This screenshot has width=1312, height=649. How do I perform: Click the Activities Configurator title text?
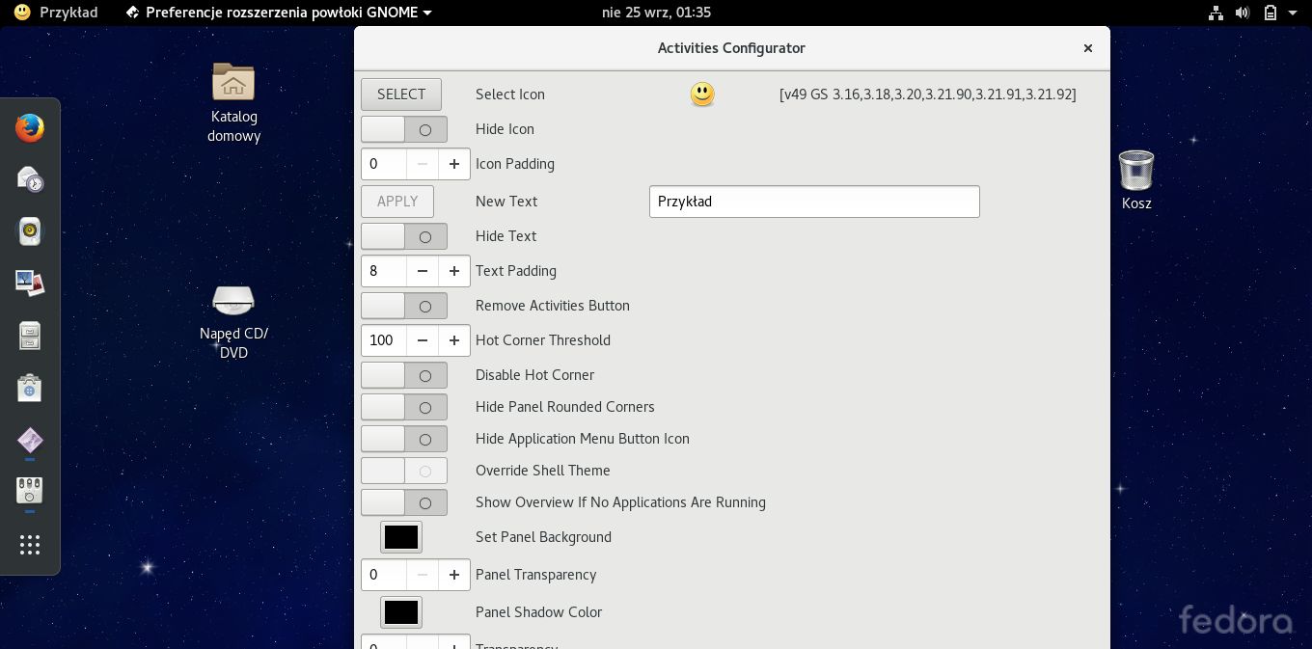731,48
